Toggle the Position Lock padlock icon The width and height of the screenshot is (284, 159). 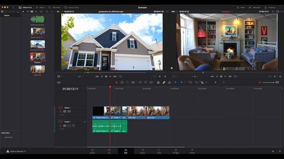click(x=170, y=83)
